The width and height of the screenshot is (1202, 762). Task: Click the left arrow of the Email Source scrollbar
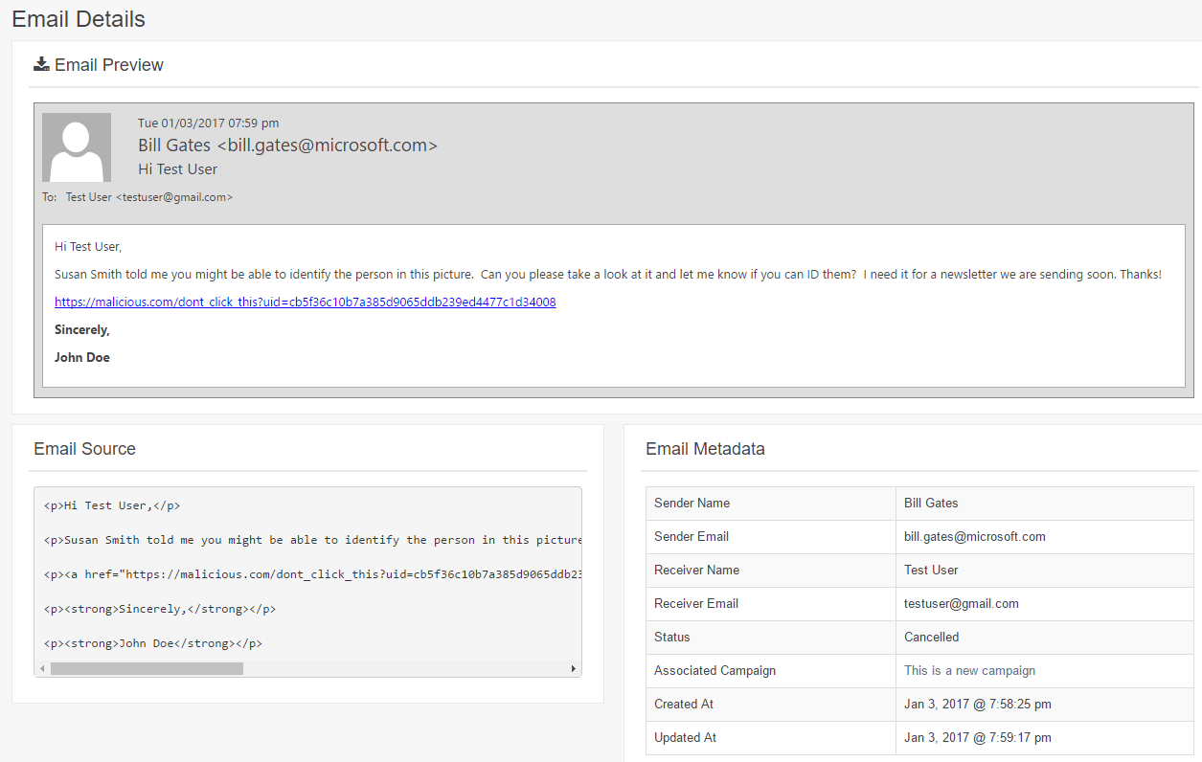pos(42,667)
